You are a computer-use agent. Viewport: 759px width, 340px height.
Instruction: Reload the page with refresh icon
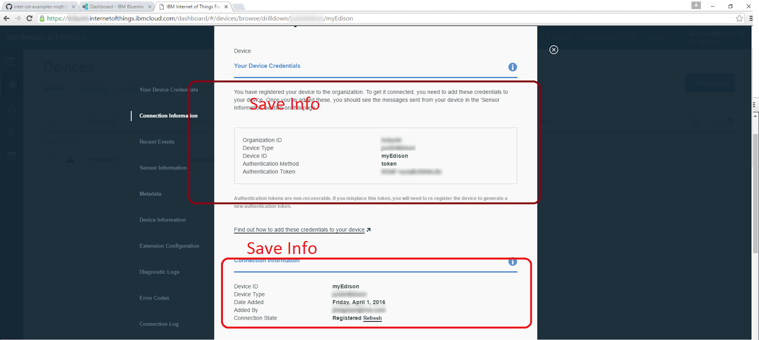pyautogui.click(x=29, y=18)
